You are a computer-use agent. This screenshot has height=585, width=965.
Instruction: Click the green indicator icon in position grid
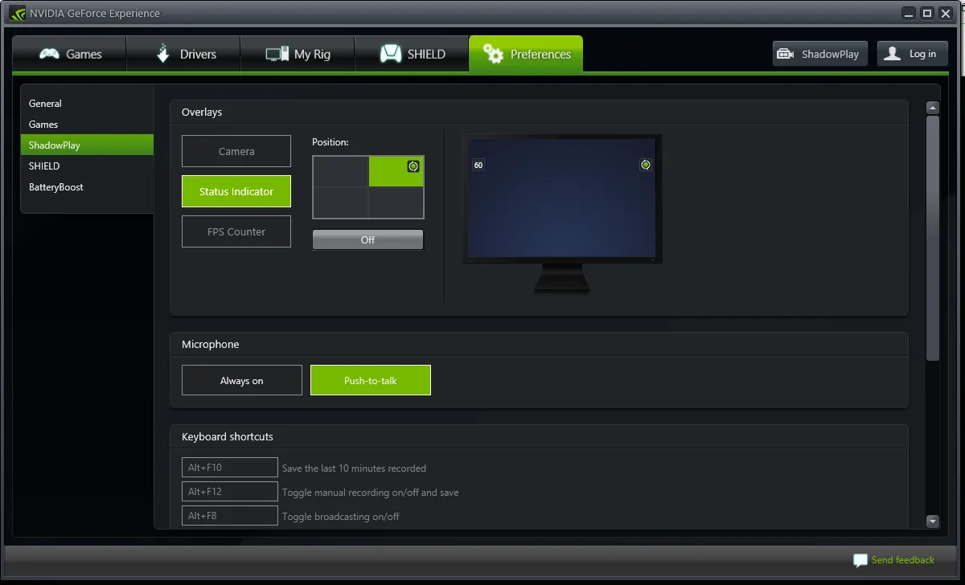point(413,166)
